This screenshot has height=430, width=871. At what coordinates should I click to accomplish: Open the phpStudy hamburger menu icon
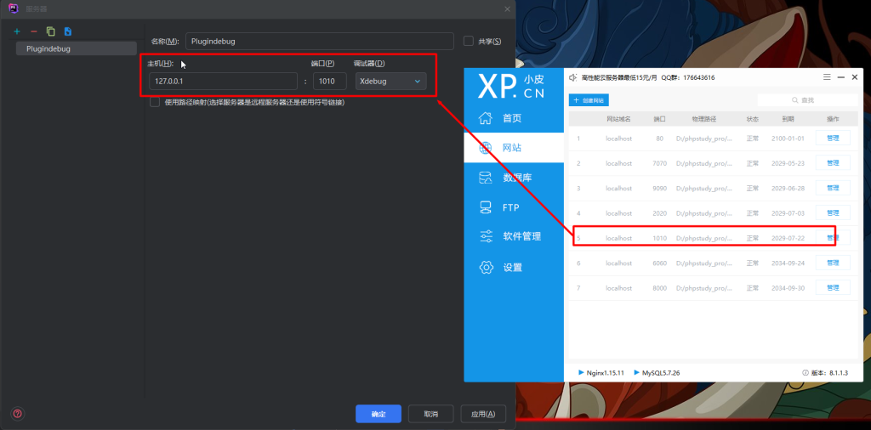[827, 77]
